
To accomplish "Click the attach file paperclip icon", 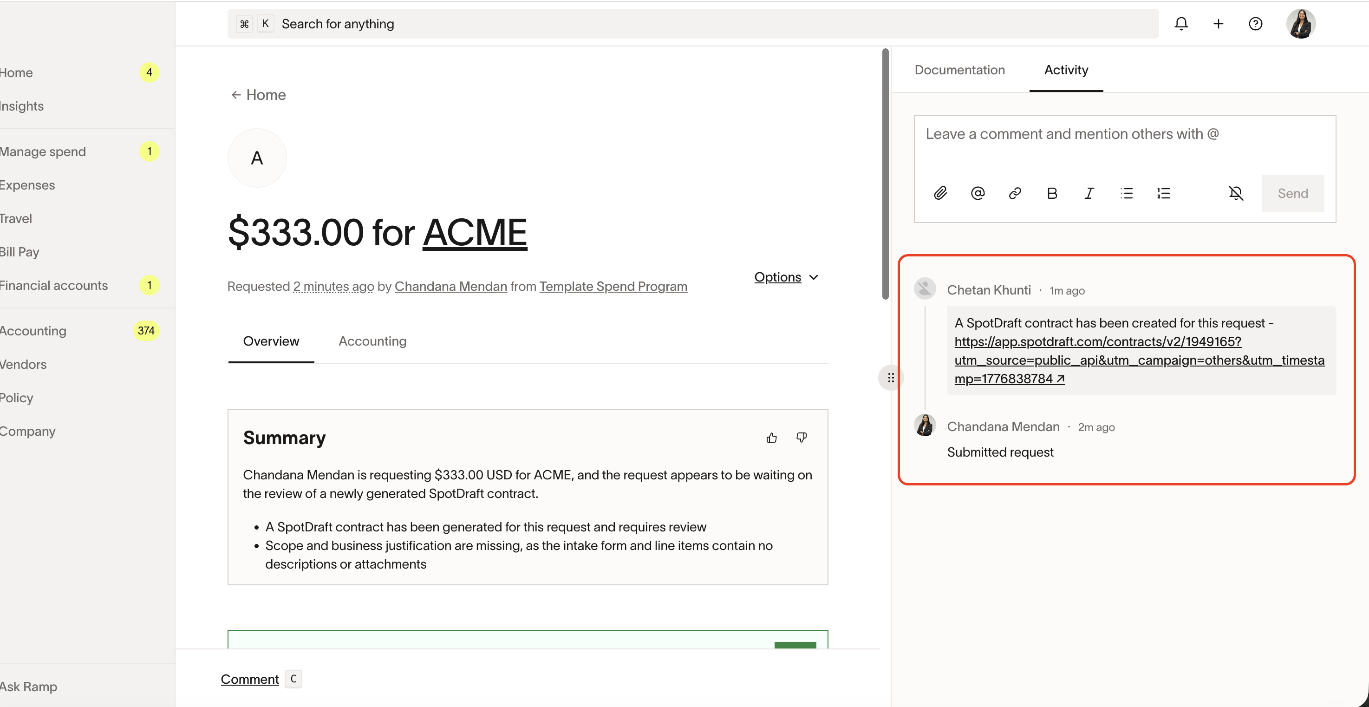I will pyautogui.click(x=940, y=193).
